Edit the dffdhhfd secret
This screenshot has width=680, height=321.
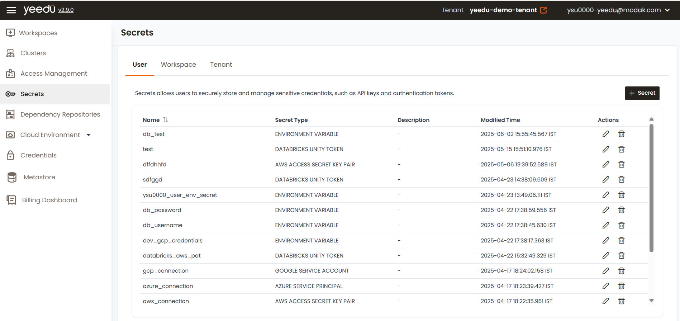606,164
